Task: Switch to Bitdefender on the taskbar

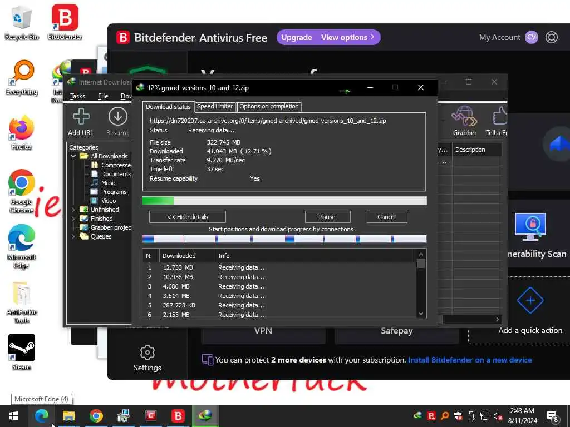Action: (x=178, y=416)
